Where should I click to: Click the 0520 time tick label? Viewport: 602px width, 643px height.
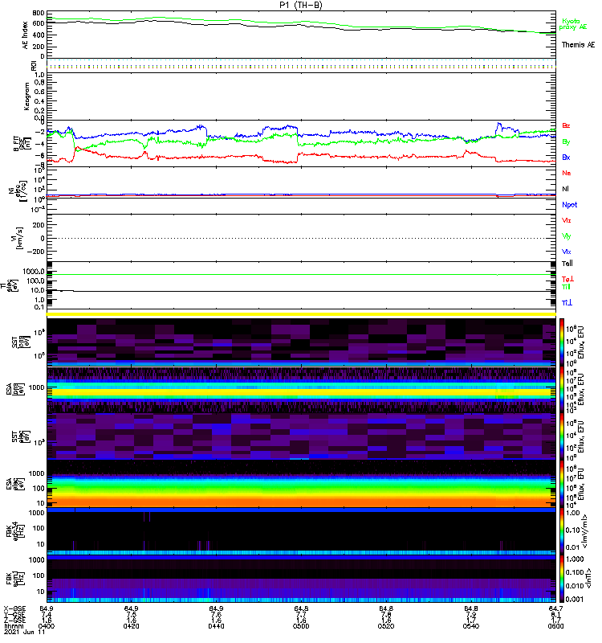point(386,626)
